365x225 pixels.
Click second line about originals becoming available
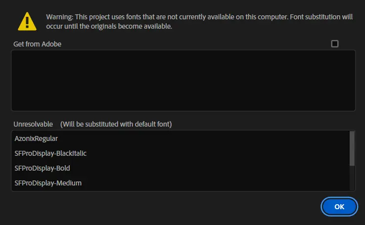point(109,27)
